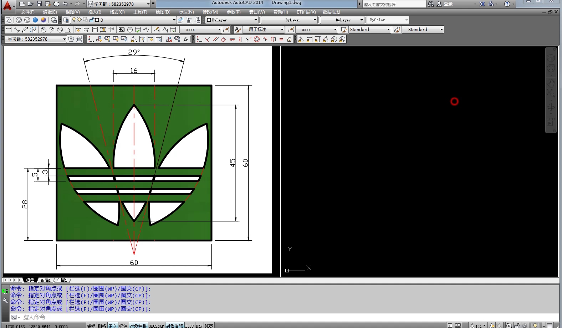Toggle DUCS in status bar
The image size is (562, 328).
click(189, 326)
